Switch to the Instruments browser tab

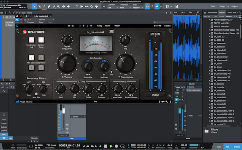click(x=212, y=13)
